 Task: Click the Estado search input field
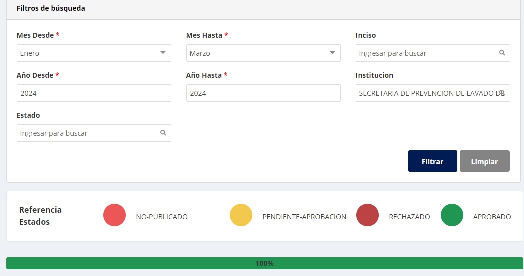(x=94, y=133)
